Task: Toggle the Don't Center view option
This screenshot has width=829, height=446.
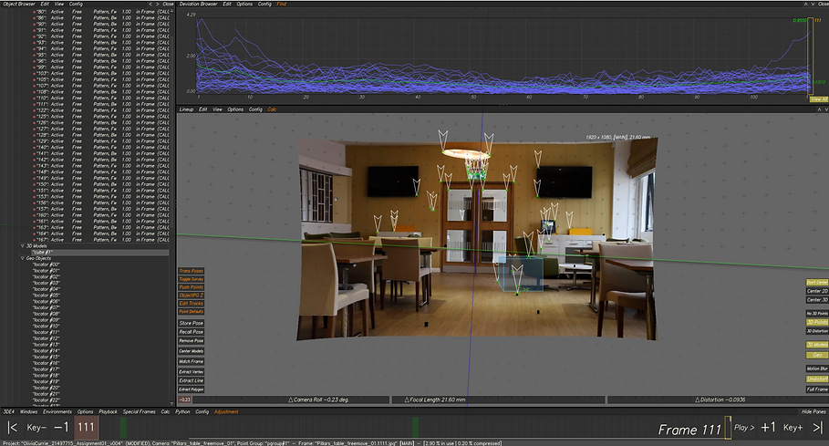Action: click(x=817, y=283)
